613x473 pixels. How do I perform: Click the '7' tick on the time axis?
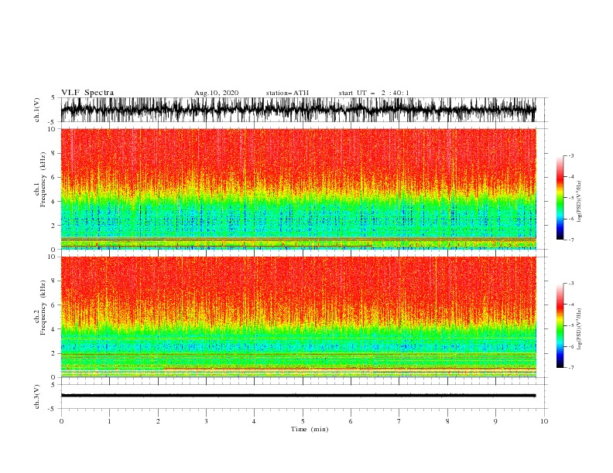tap(399, 421)
